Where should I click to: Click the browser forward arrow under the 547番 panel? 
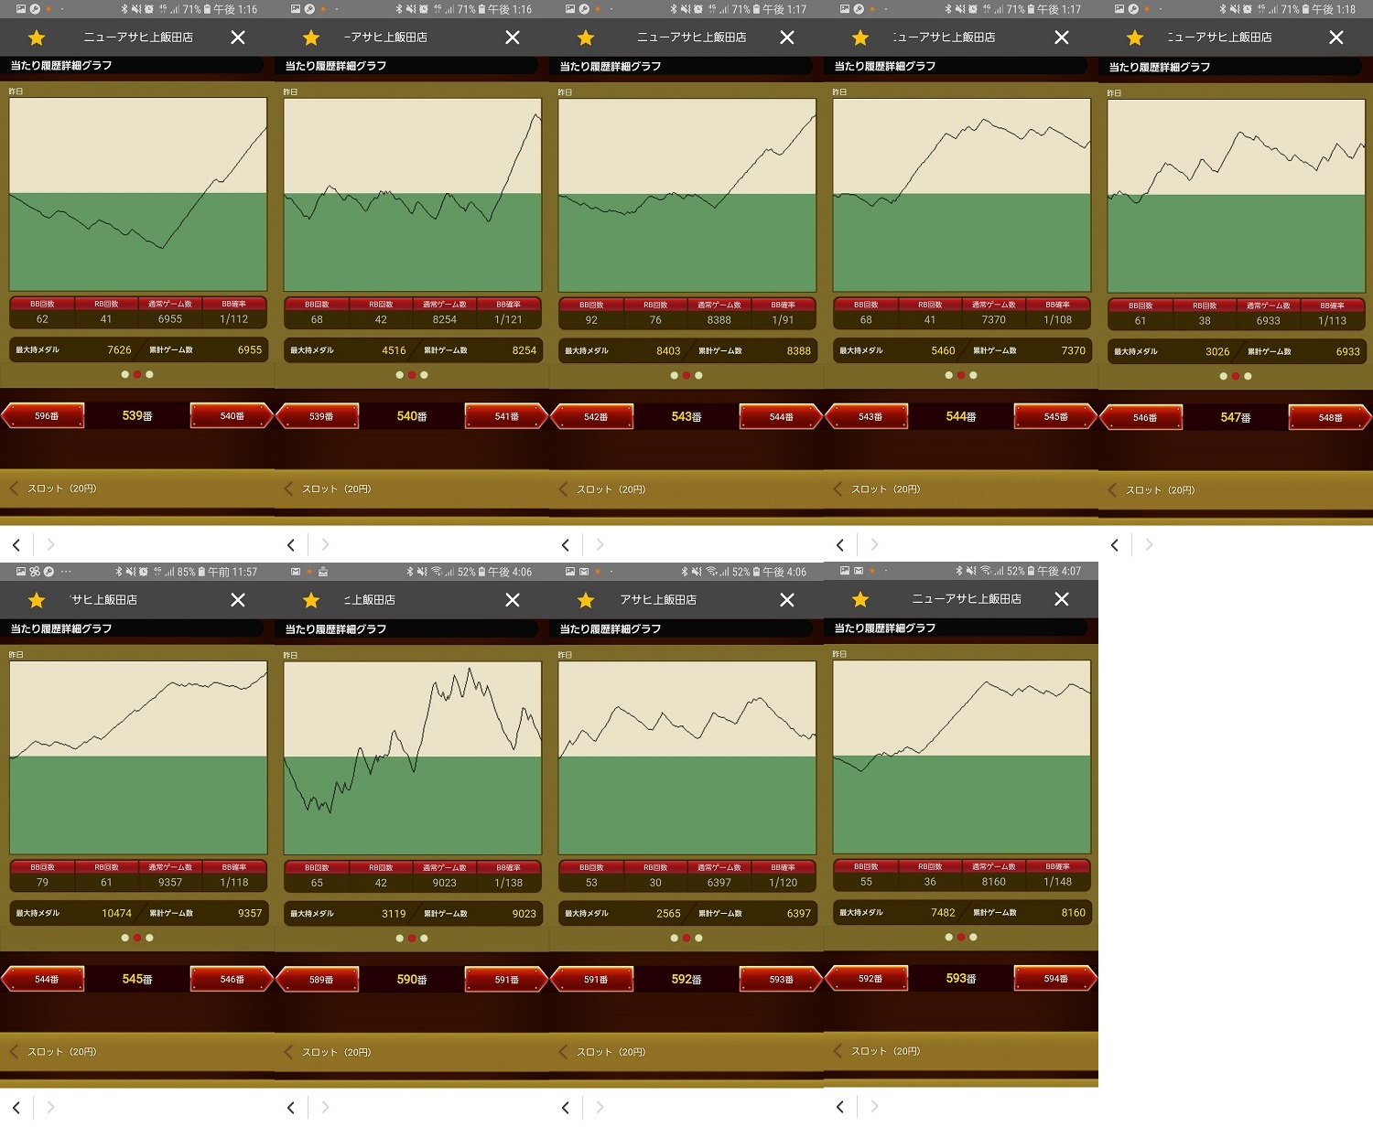[1149, 545]
